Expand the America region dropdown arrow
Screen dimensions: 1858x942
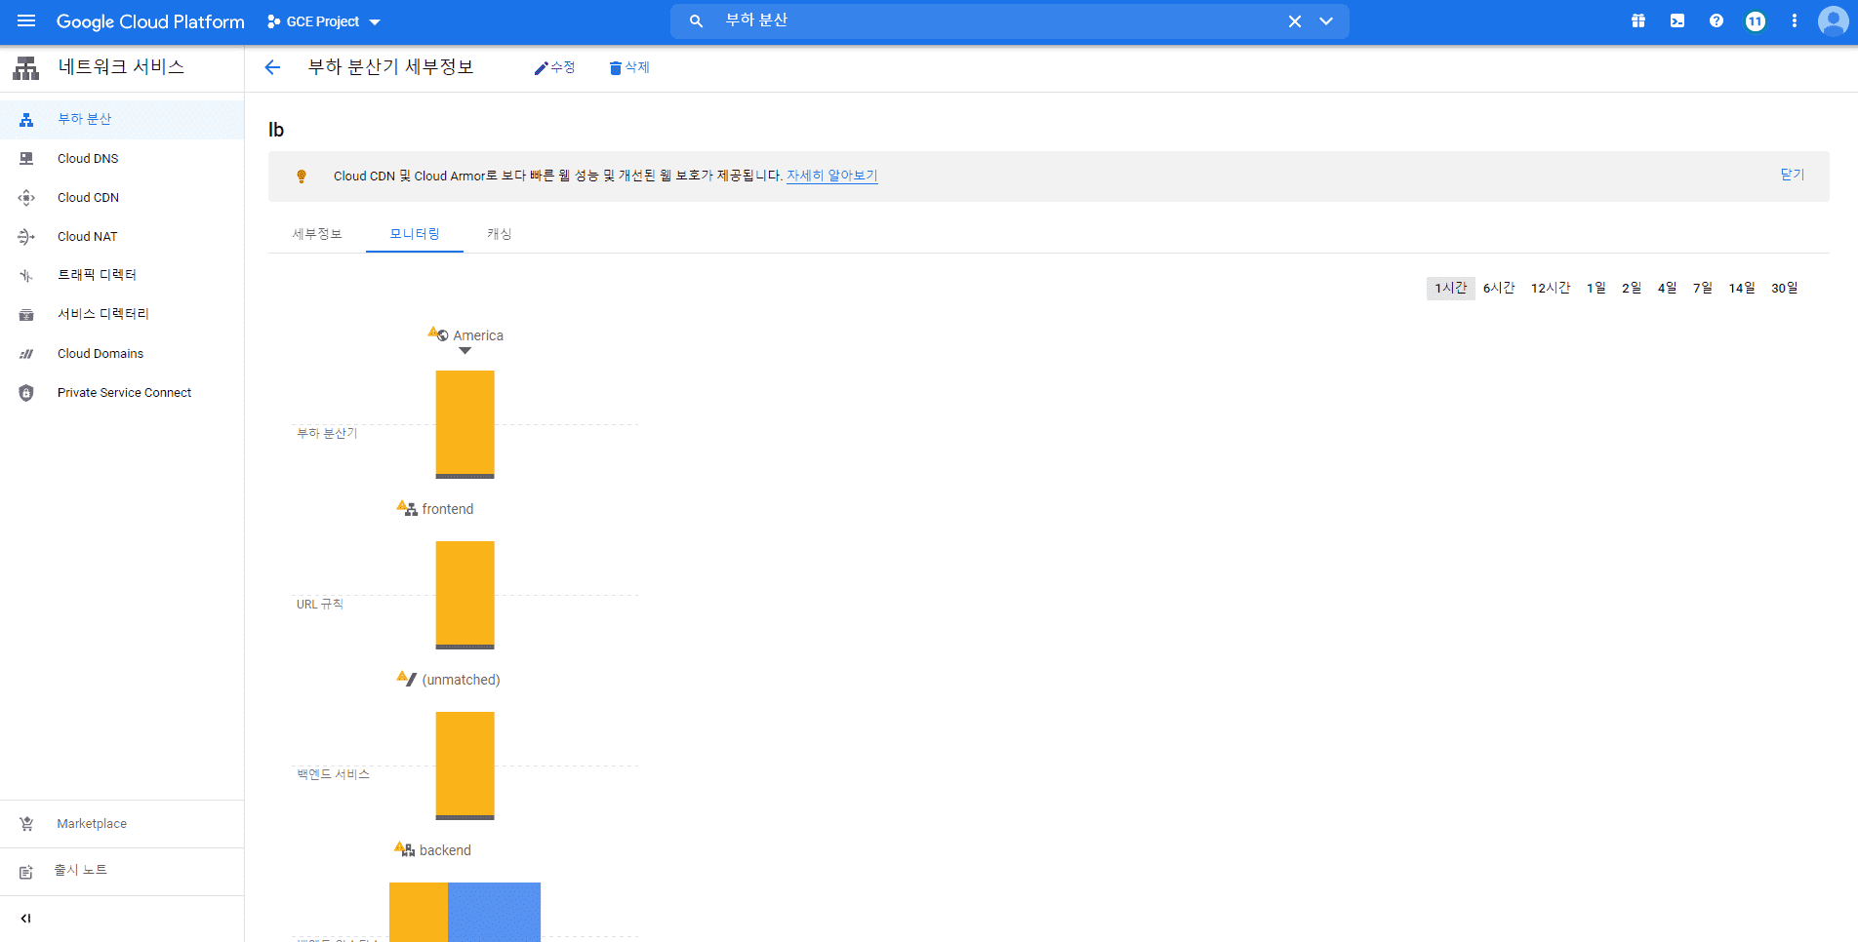coord(465,351)
